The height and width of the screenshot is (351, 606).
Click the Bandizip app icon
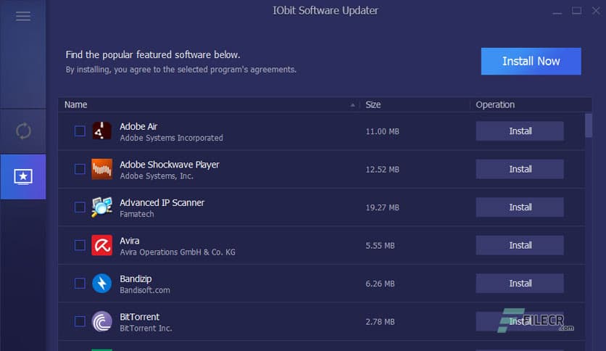[102, 284]
